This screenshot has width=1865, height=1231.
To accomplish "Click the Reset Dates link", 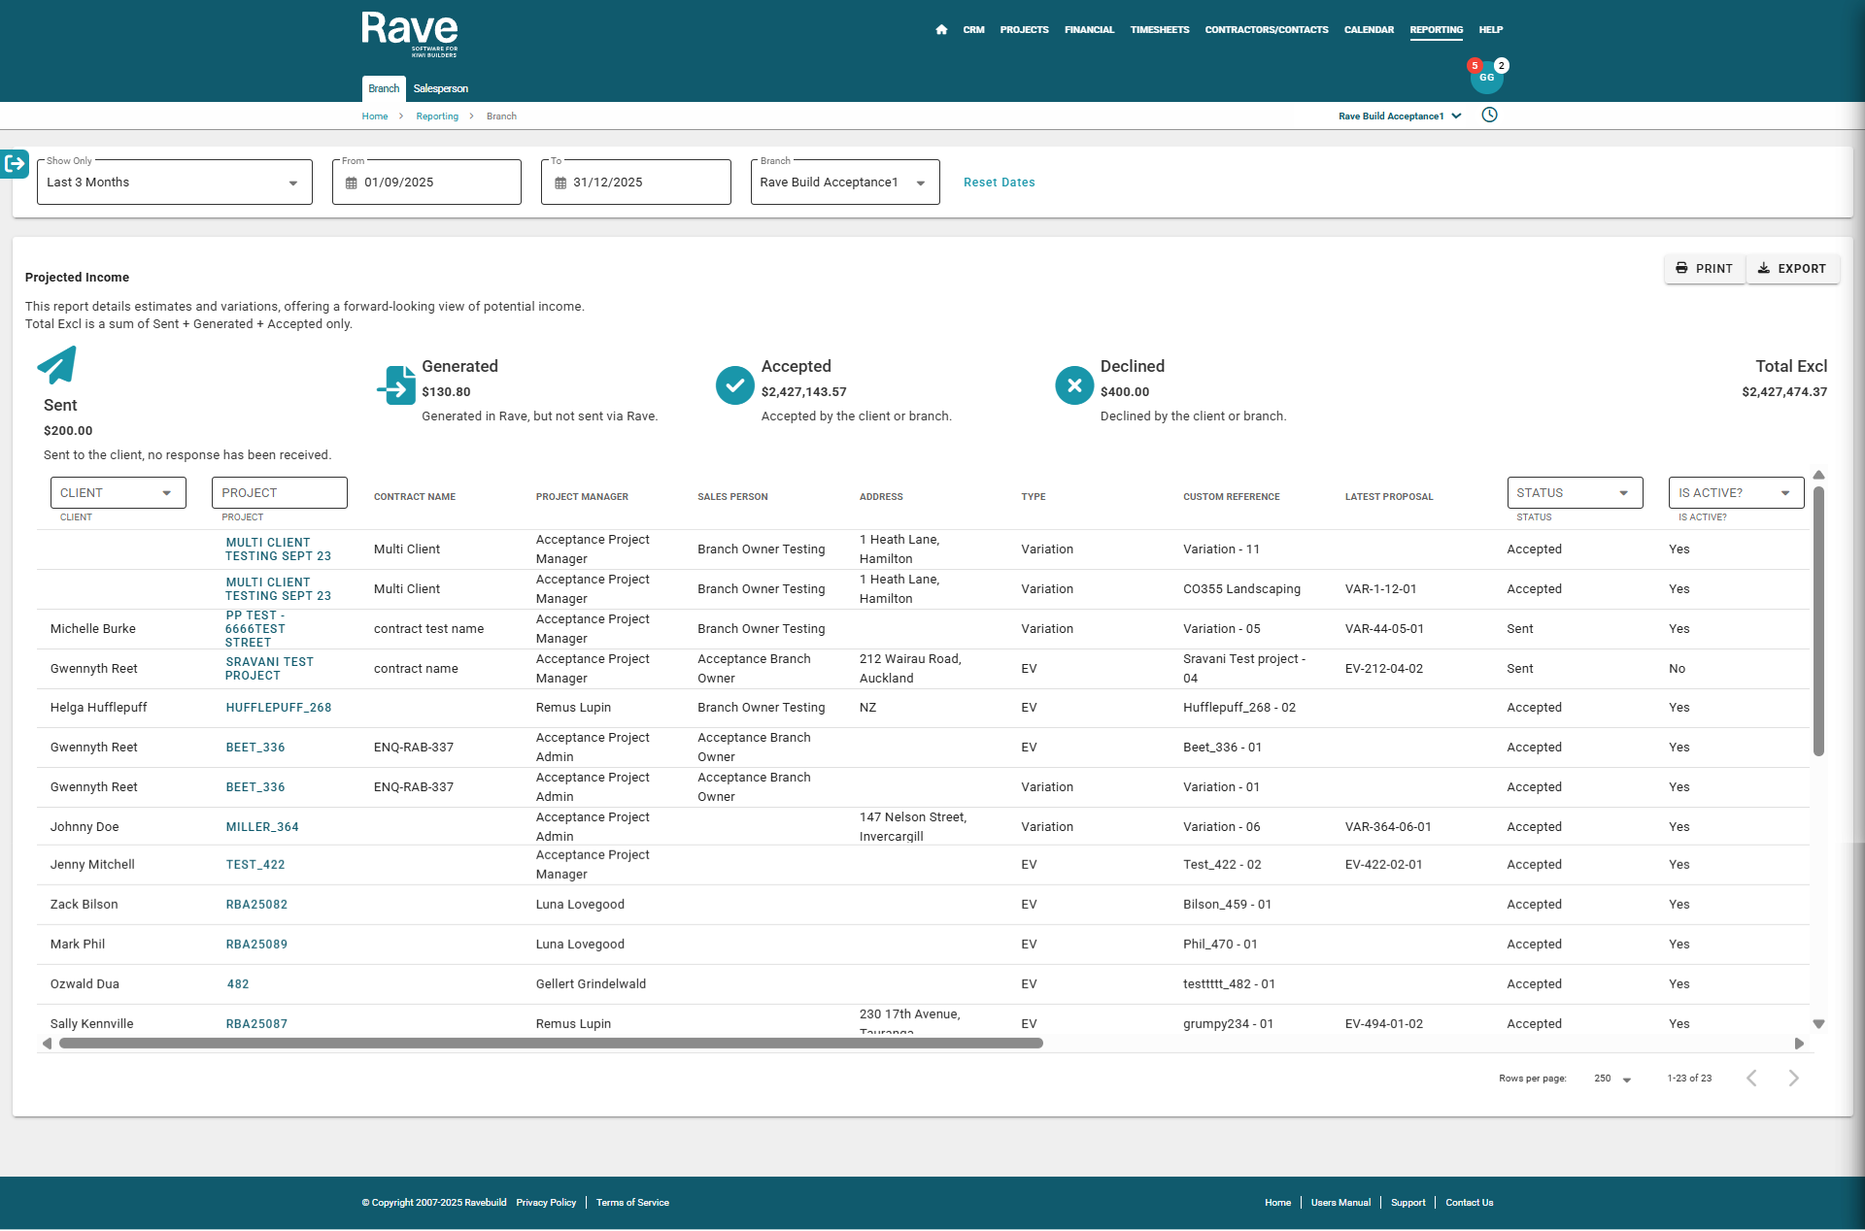I will click(999, 183).
